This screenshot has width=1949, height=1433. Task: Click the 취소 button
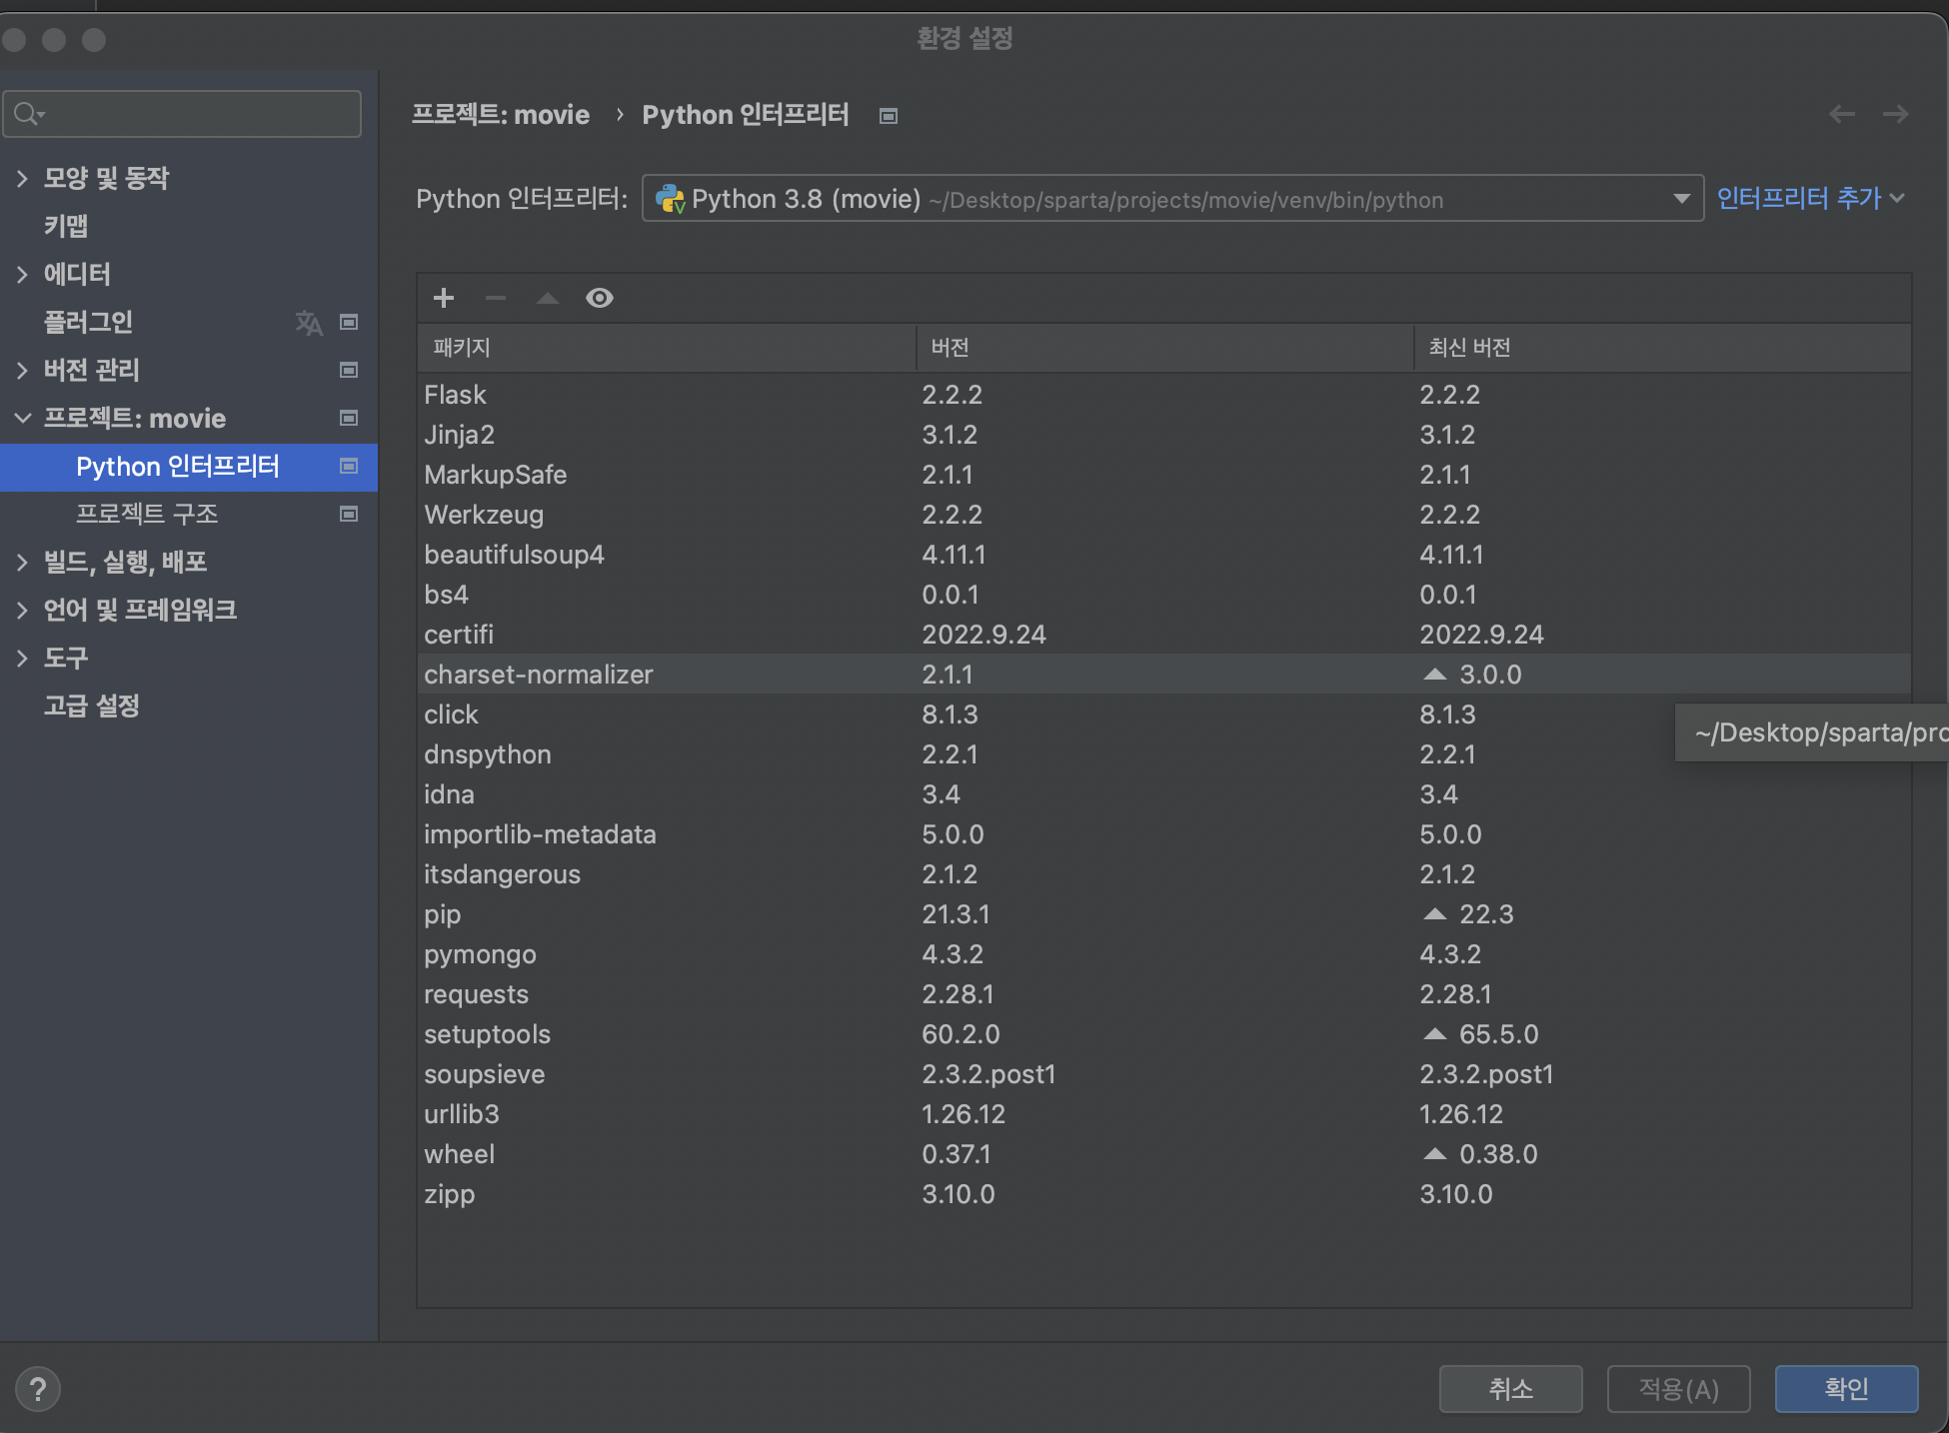[1511, 1389]
